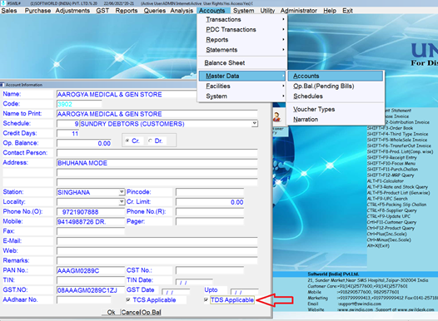
Task: Click the PAN No. field
Action: click(x=91, y=270)
